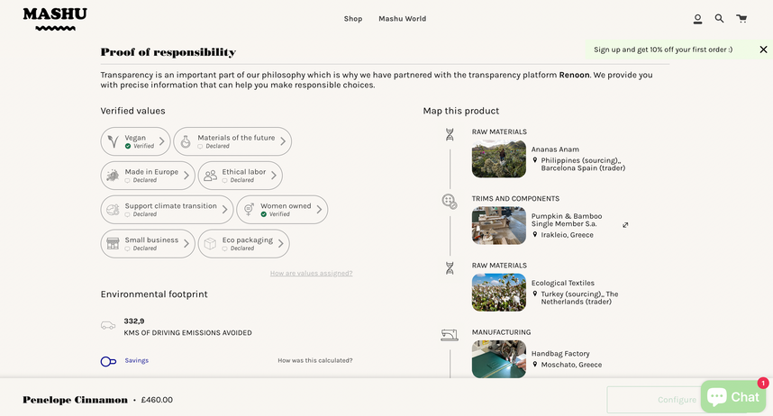Dismiss the sign up discount banner
The height and width of the screenshot is (416, 773).
pos(763,50)
